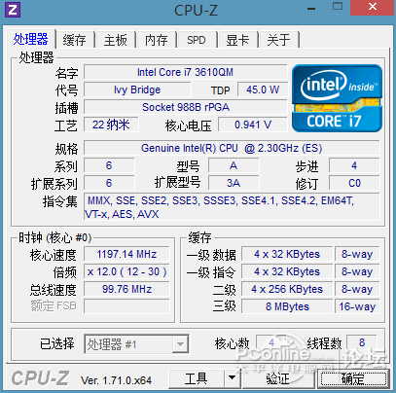Image resolution: width=396 pixels, height=393 pixels.
Task: Open the 工具 button's dropdown arrow
Action: pos(232,378)
